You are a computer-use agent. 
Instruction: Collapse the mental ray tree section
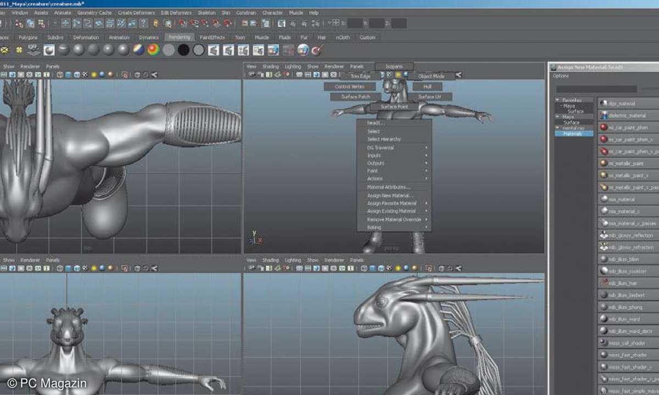click(558, 128)
